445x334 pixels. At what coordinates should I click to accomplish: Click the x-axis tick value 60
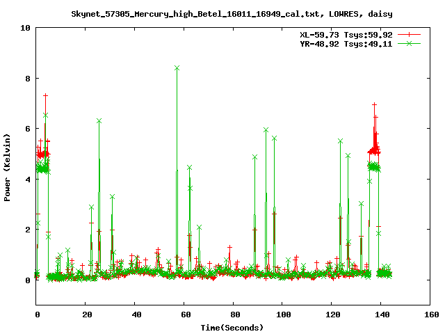186,315
